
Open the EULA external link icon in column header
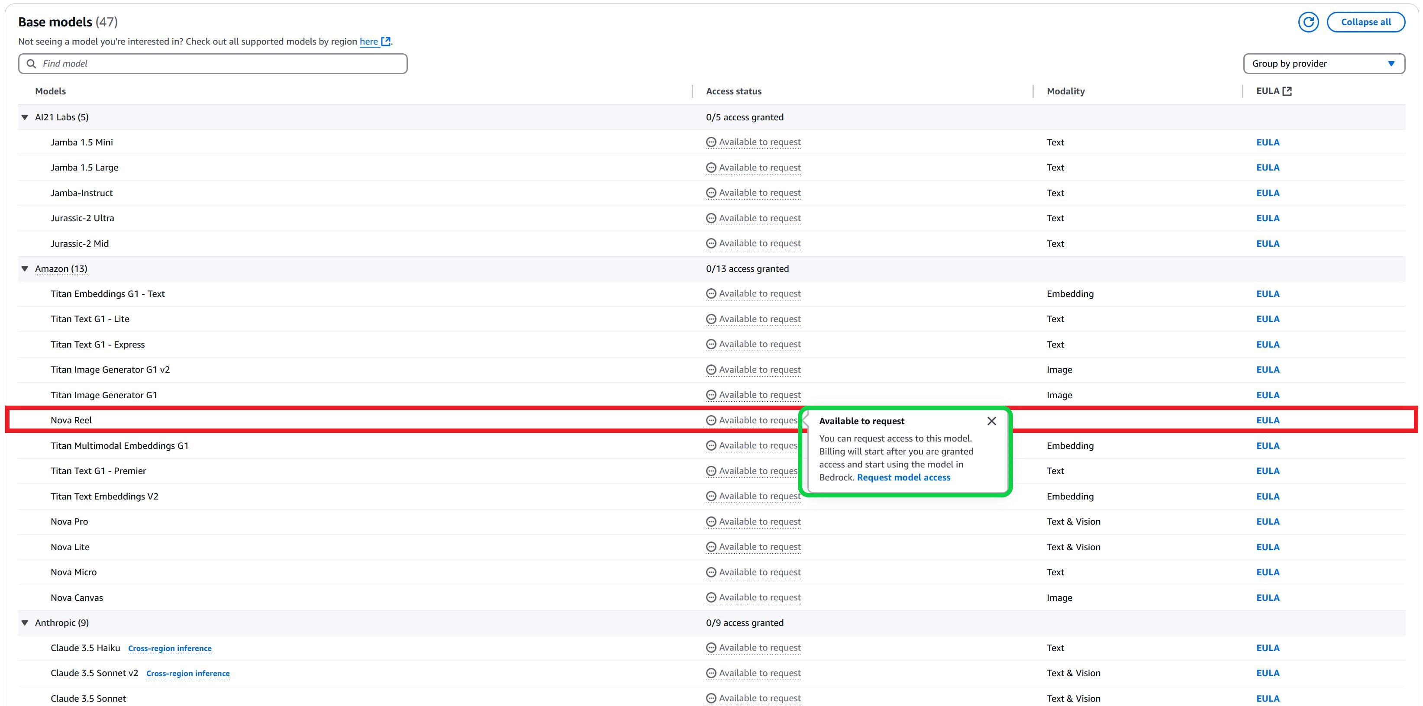pos(1287,90)
